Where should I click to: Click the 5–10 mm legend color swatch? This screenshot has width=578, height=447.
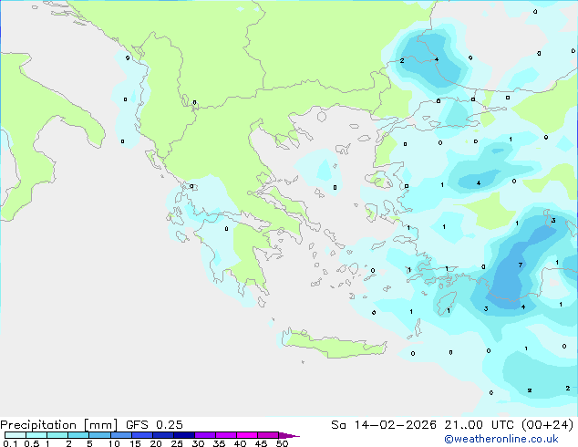coord(99,435)
